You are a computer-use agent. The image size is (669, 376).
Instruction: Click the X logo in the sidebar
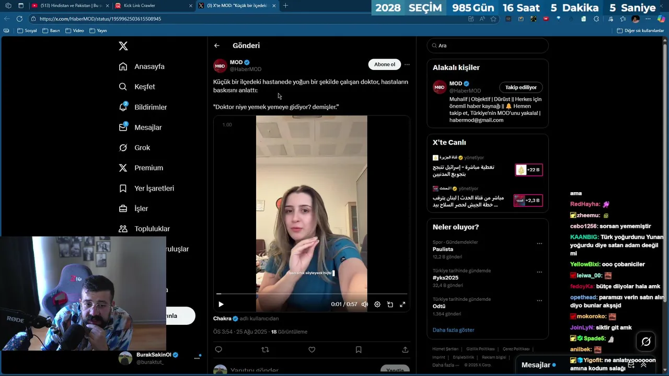click(123, 46)
